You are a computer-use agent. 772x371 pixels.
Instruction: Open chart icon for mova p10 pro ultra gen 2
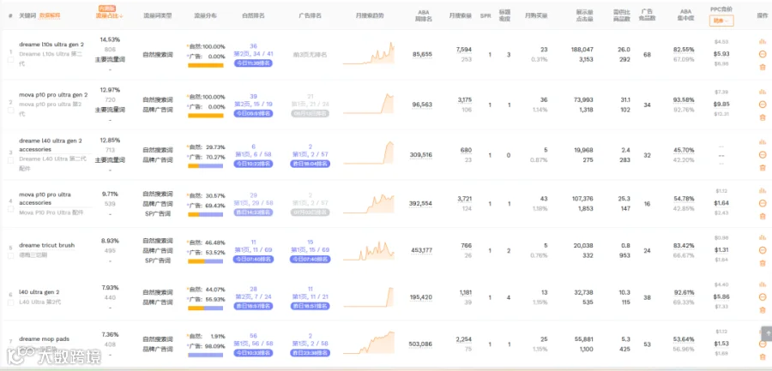(763, 92)
